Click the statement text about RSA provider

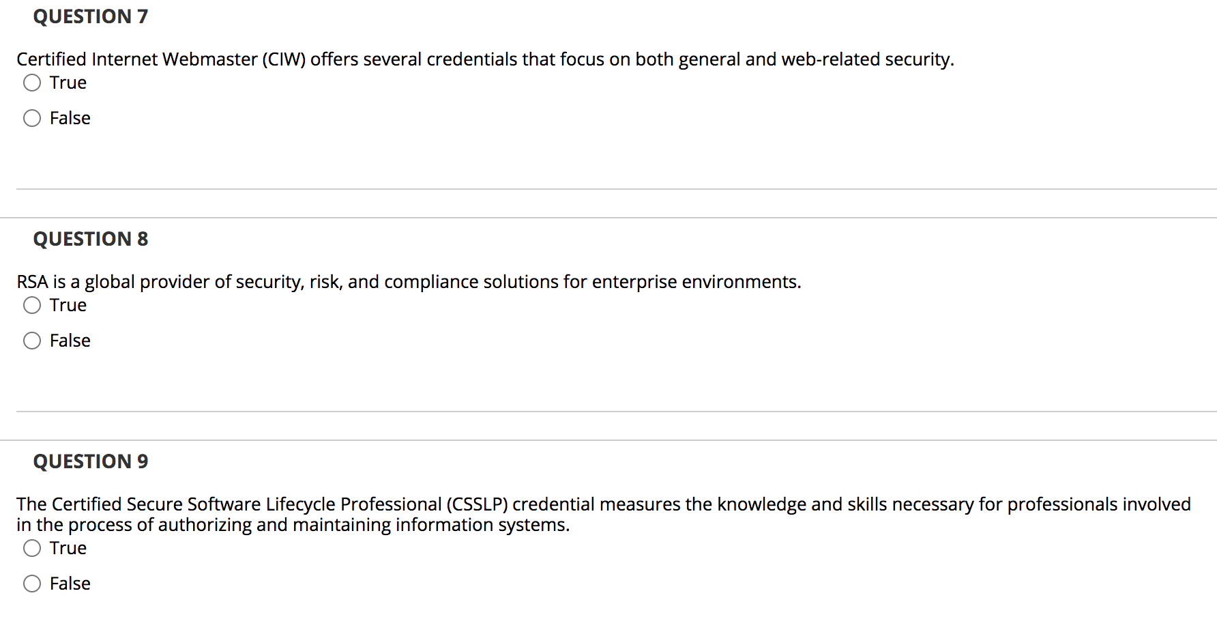pos(408,282)
